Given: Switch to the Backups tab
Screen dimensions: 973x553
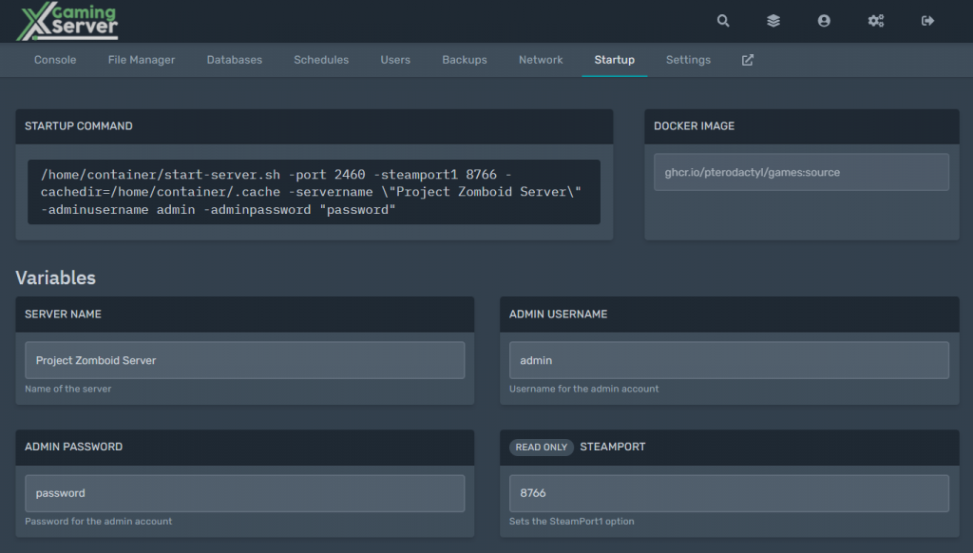Looking at the screenshot, I should click(x=464, y=60).
